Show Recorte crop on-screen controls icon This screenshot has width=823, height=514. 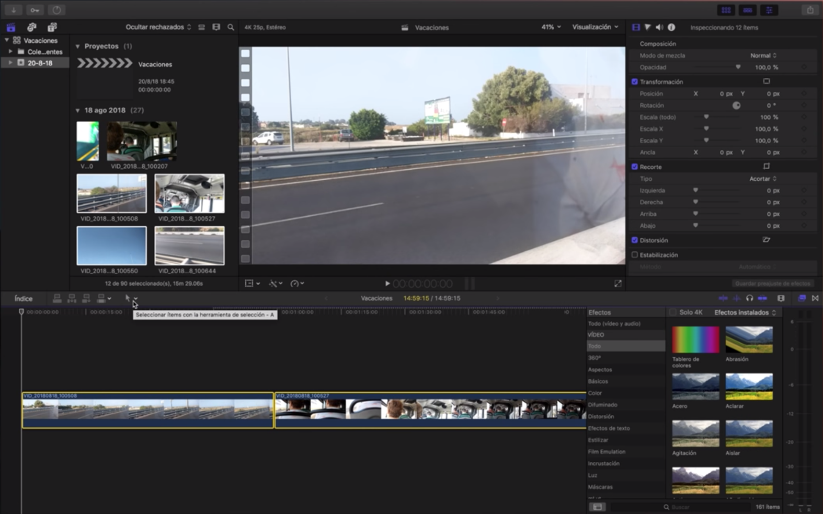767,167
